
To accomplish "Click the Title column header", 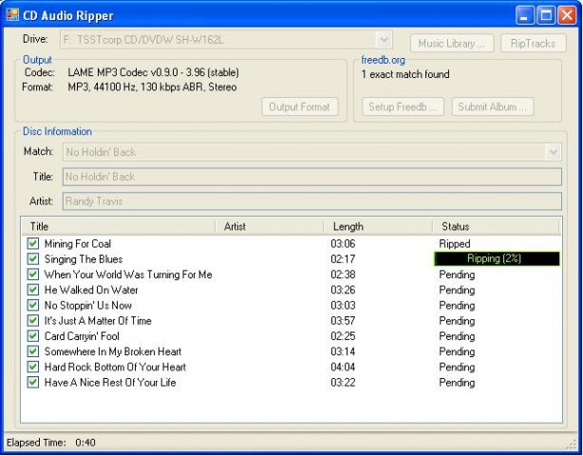I will coord(119,226).
